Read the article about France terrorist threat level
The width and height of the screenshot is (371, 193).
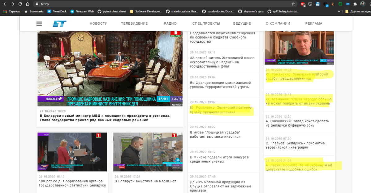(x=220, y=85)
